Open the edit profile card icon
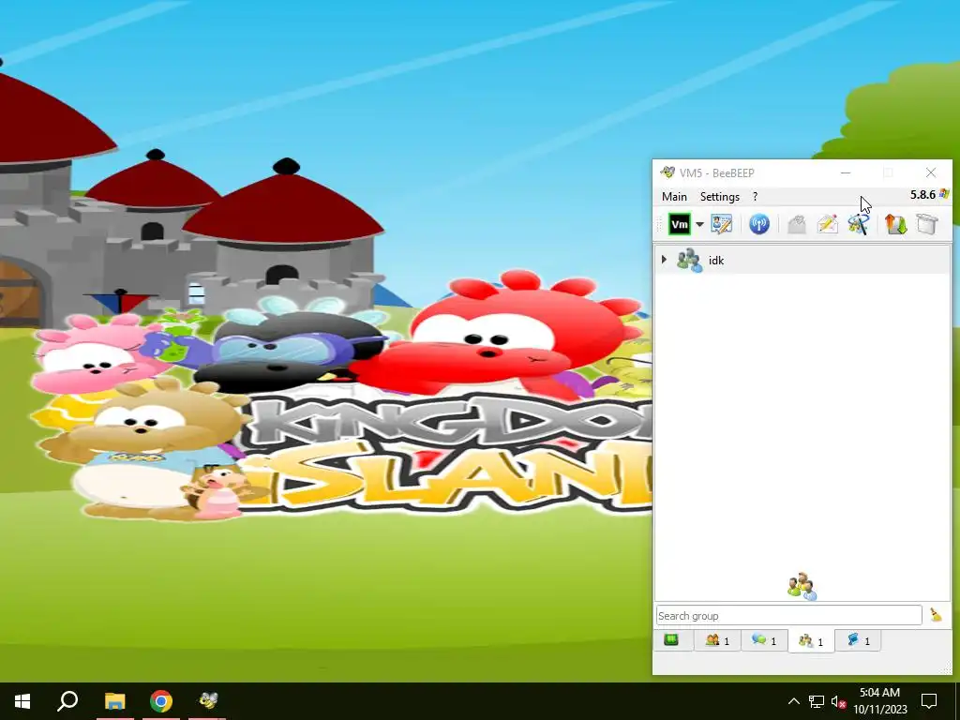This screenshot has width=960, height=720. tap(721, 224)
